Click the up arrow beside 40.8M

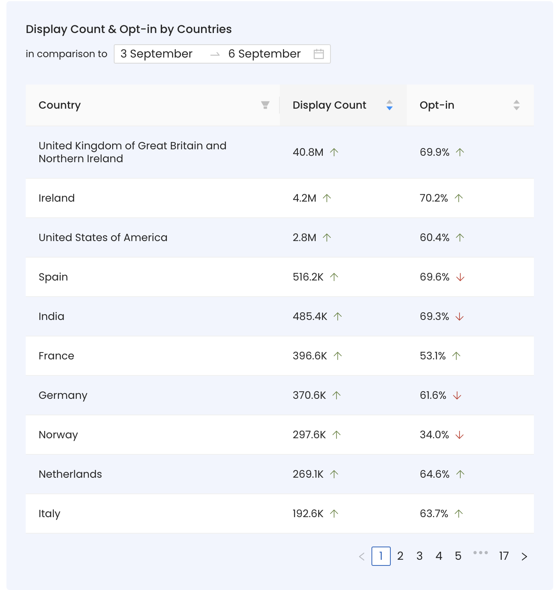(x=334, y=152)
